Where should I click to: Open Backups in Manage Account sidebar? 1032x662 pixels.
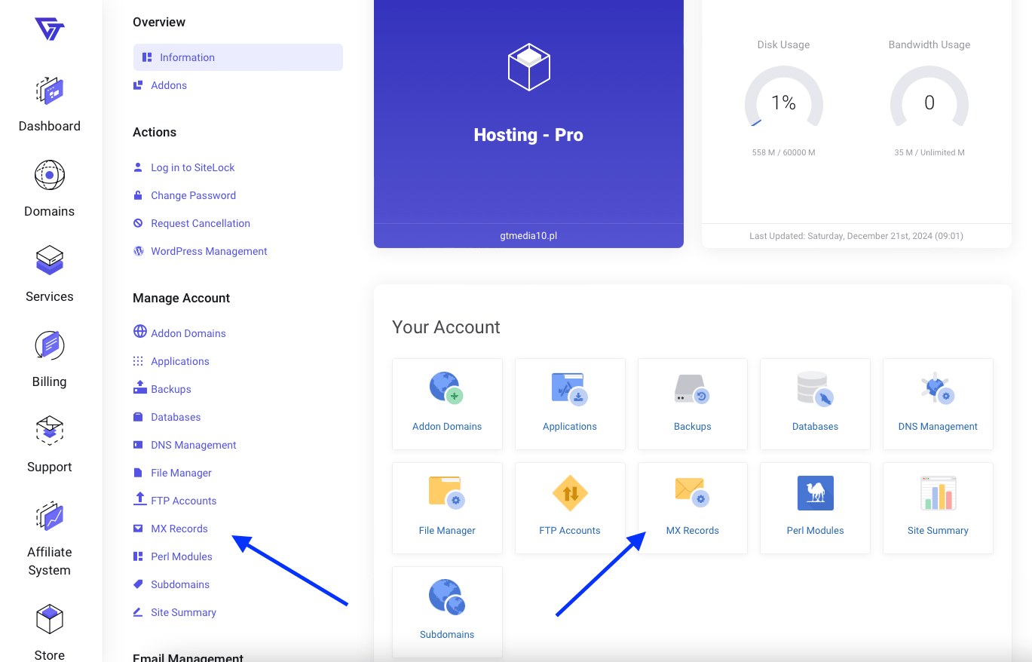171,389
